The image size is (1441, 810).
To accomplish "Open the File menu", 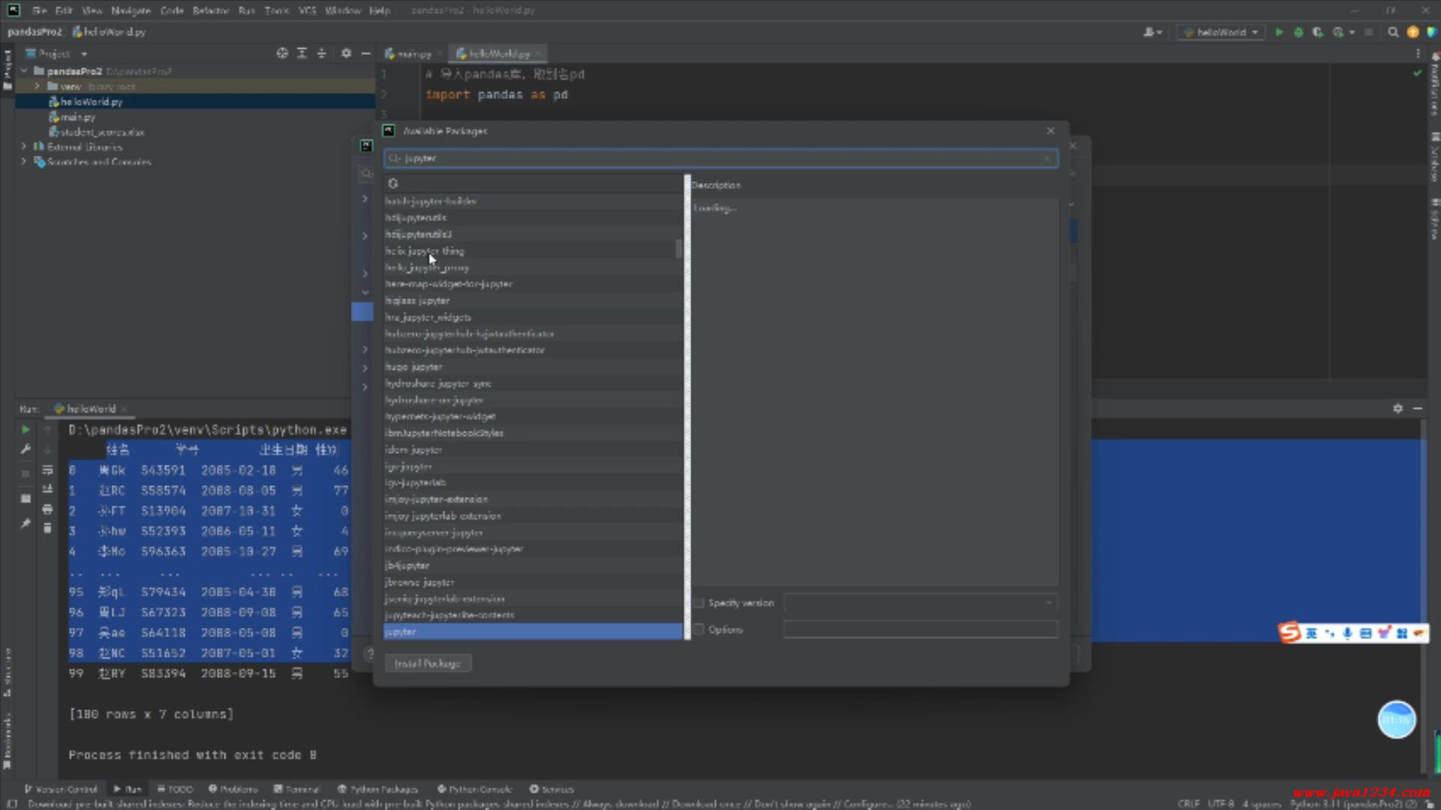I will pos(40,10).
